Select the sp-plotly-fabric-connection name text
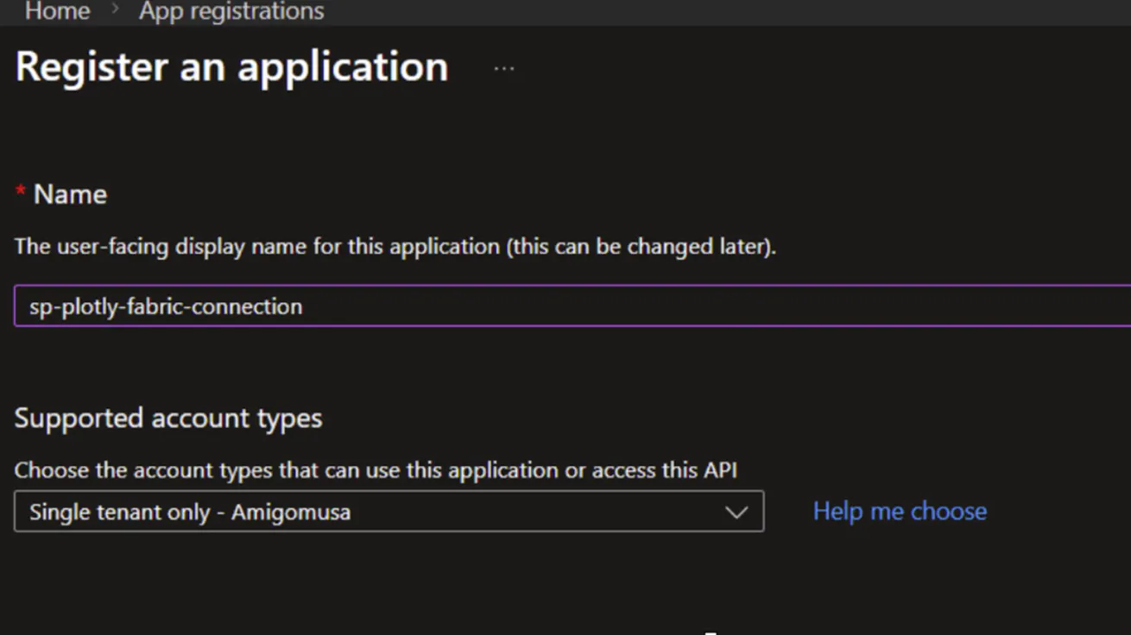This screenshot has width=1131, height=635. click(164, 305)
